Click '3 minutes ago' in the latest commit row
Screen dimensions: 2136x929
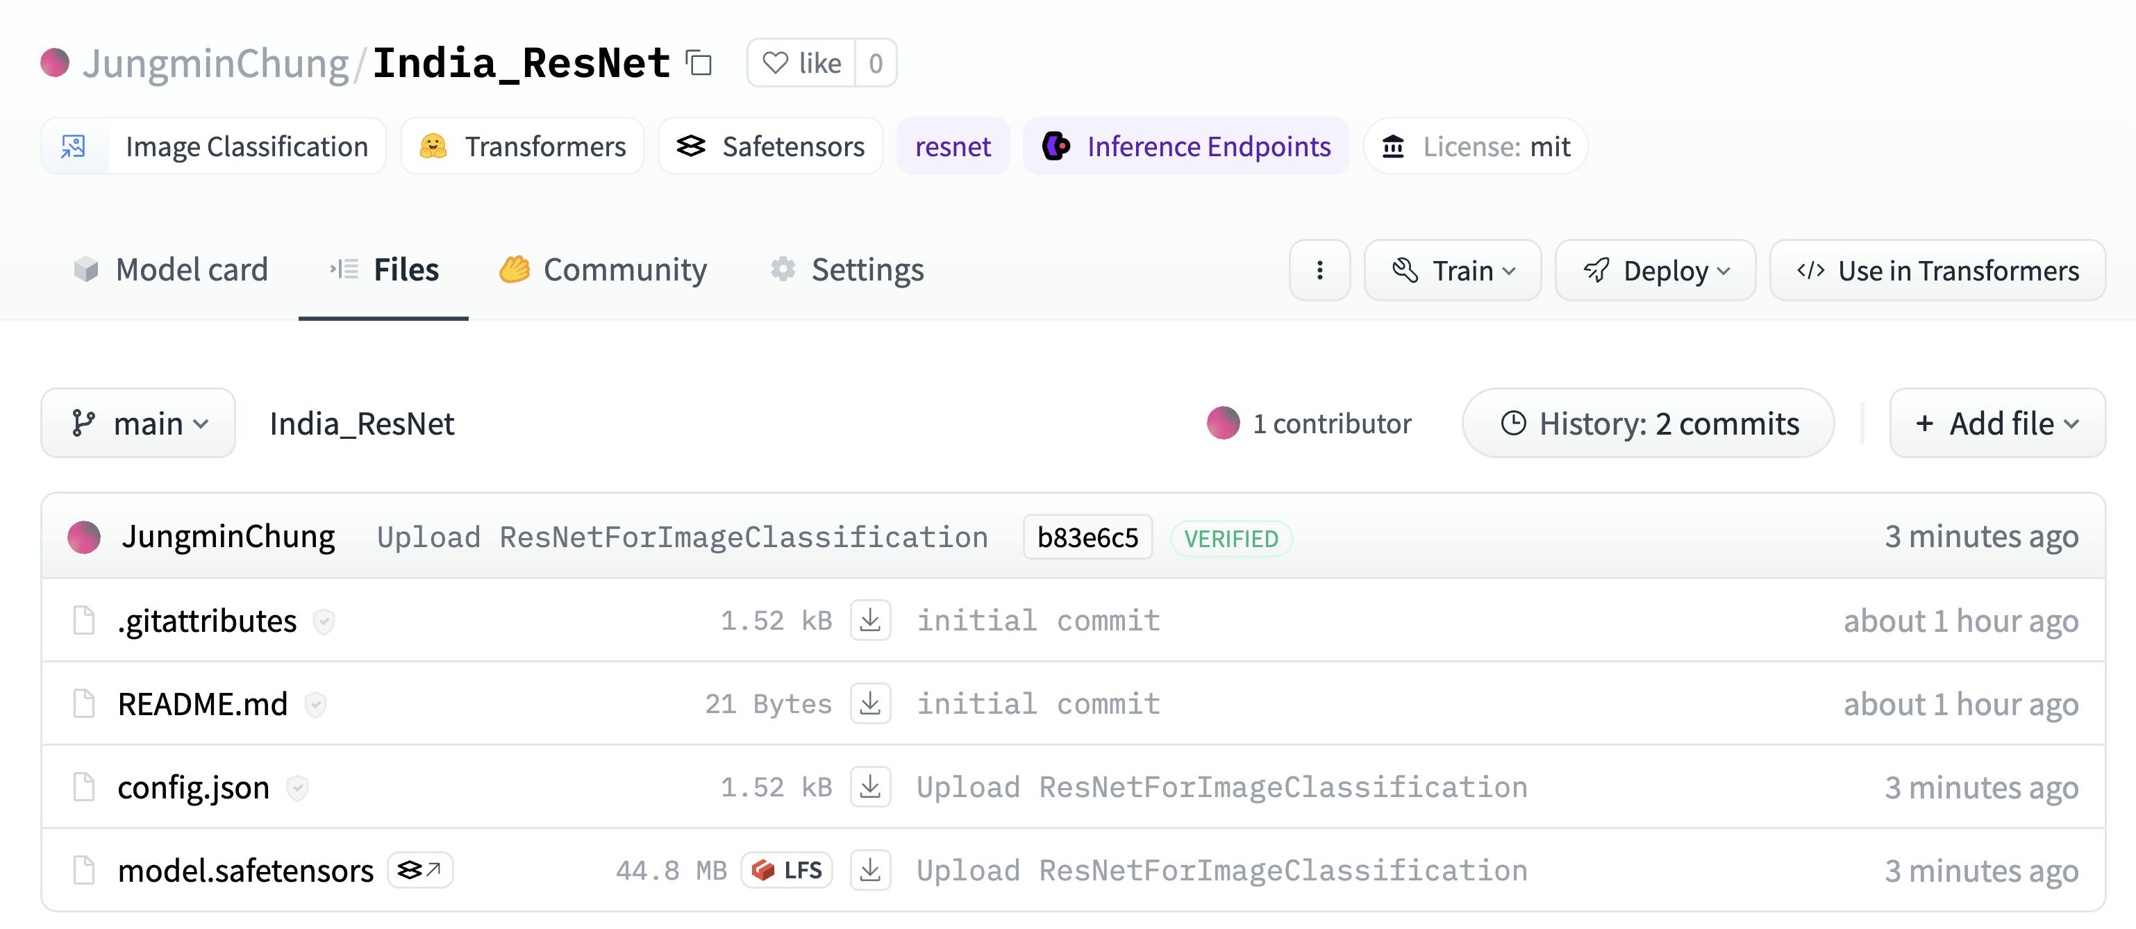[1981, 537]
